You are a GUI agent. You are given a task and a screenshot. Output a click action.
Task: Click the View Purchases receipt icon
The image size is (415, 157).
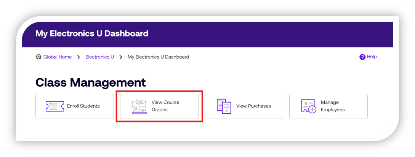click(x=224, y=106)
